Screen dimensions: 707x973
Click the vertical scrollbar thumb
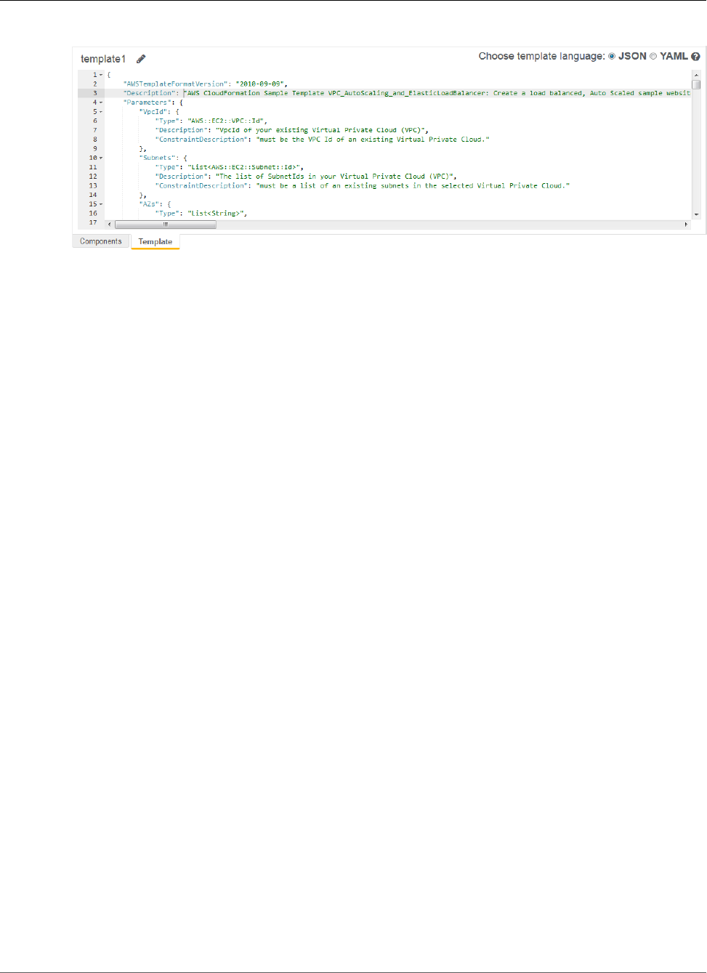pos(696,84)
